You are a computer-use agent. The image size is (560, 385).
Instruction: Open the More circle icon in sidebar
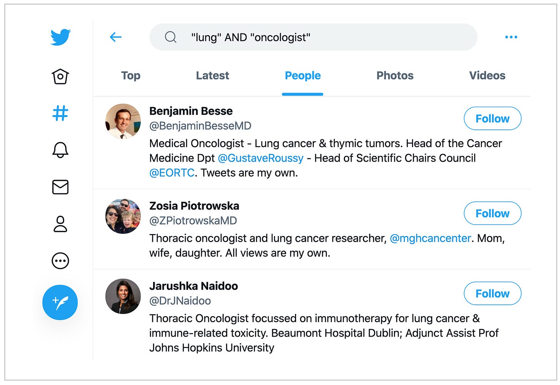60,261
